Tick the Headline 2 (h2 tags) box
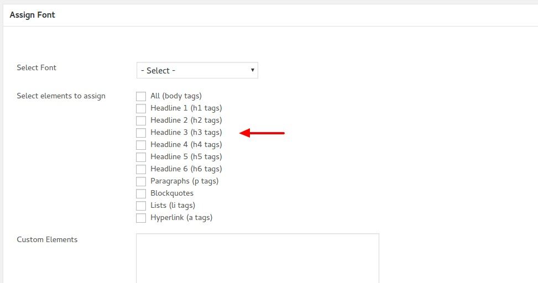538x283 pixels. pyautogui.click(x=141, y=120)
